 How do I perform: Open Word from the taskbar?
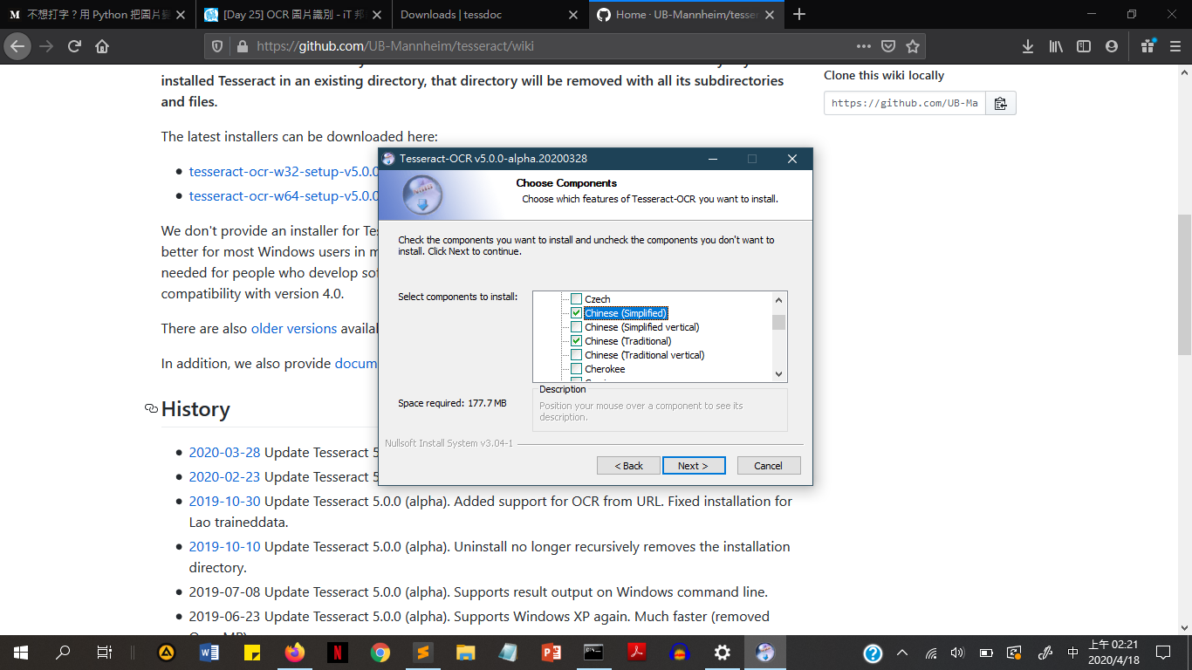(x=209, y=652)
